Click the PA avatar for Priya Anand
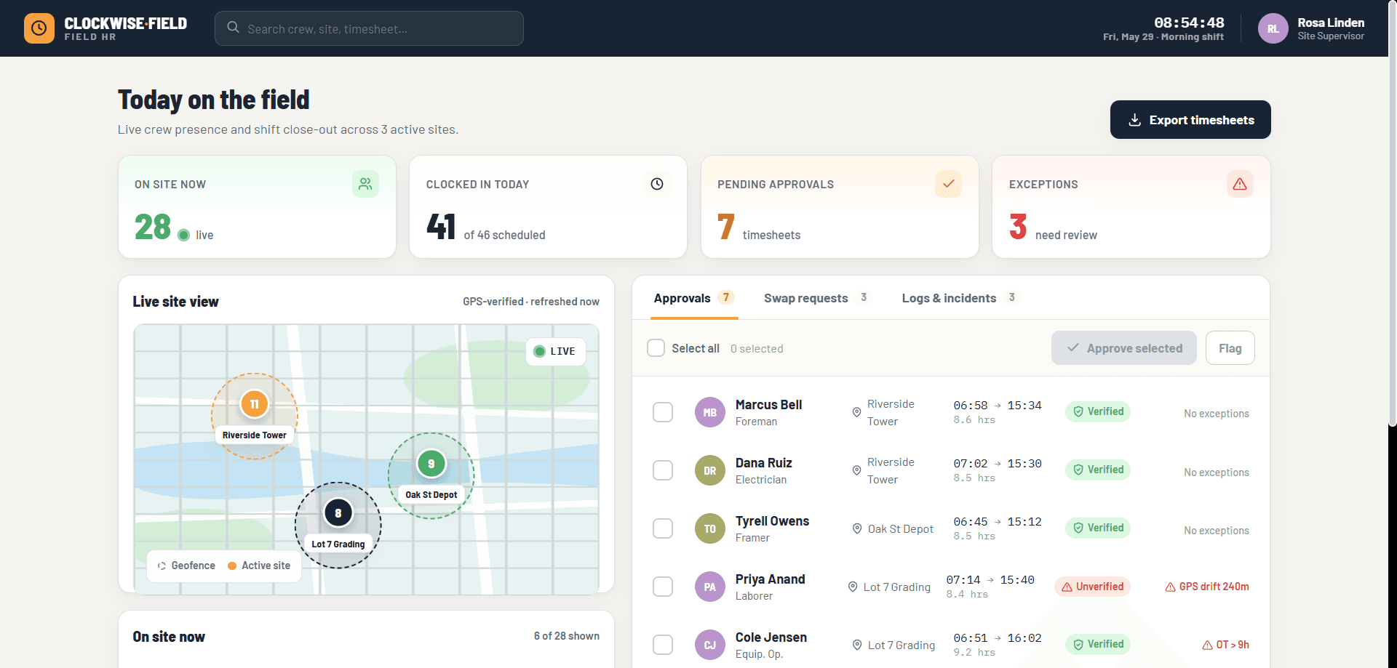This screenshot has width=1397, height=668. pyautogui.click(x=710, y=587)
